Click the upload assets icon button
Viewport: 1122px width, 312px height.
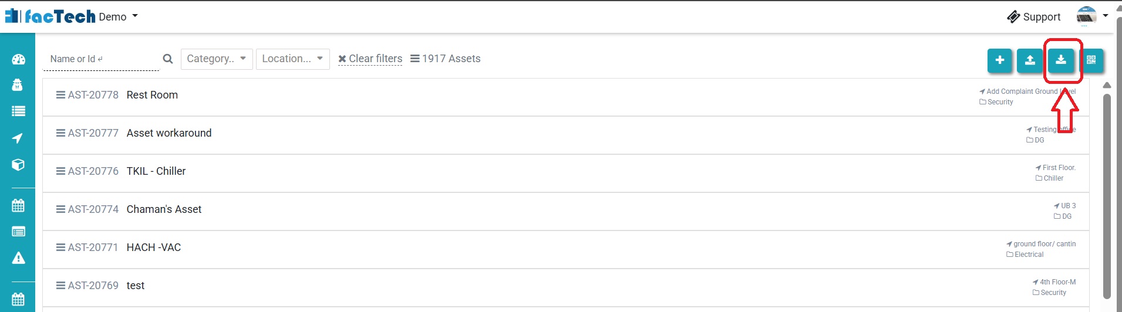point(1030,60)
